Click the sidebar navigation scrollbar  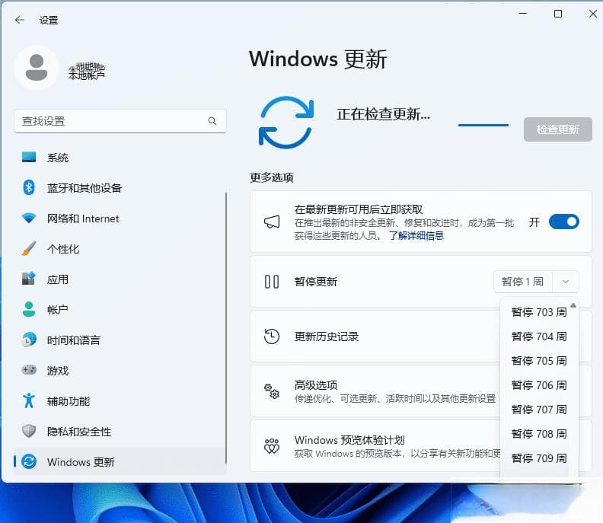tap(225, 327)
